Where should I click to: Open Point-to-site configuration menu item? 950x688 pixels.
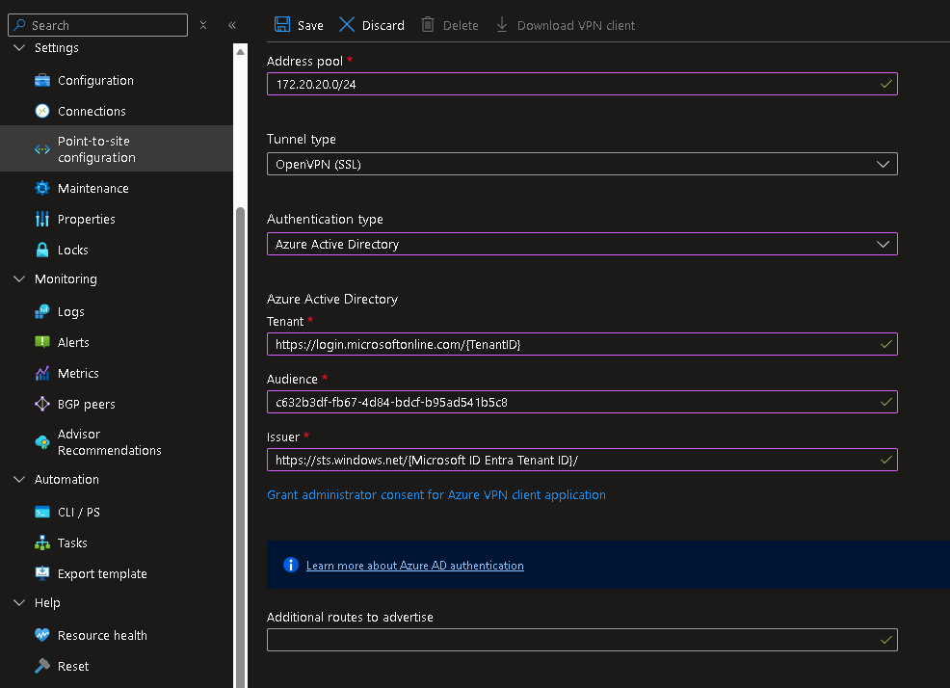96,149
